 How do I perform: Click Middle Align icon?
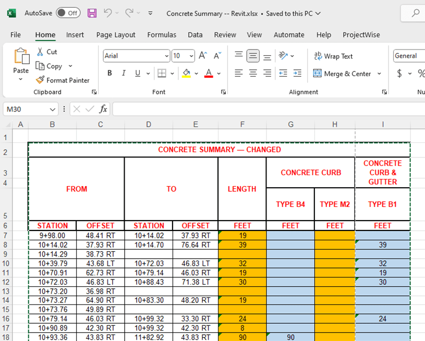[253, 56]
